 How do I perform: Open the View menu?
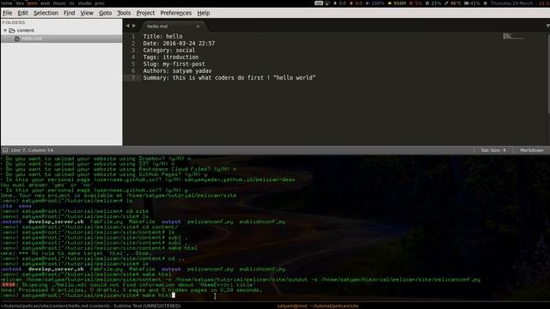(87, 13)
